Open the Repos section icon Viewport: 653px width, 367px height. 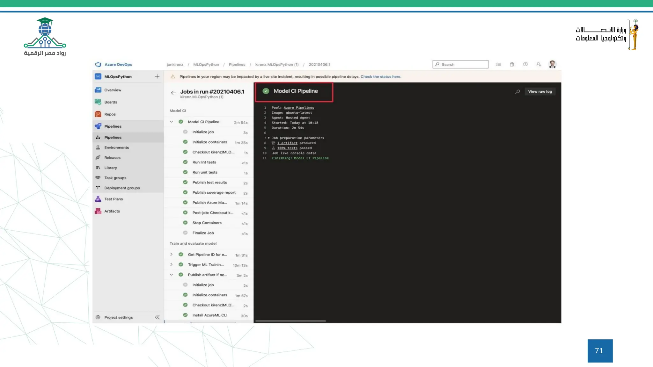(x=98, y=114)
